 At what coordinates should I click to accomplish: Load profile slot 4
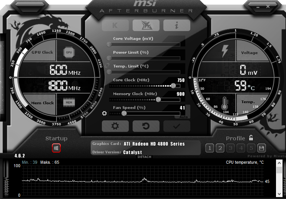[241, 148]
